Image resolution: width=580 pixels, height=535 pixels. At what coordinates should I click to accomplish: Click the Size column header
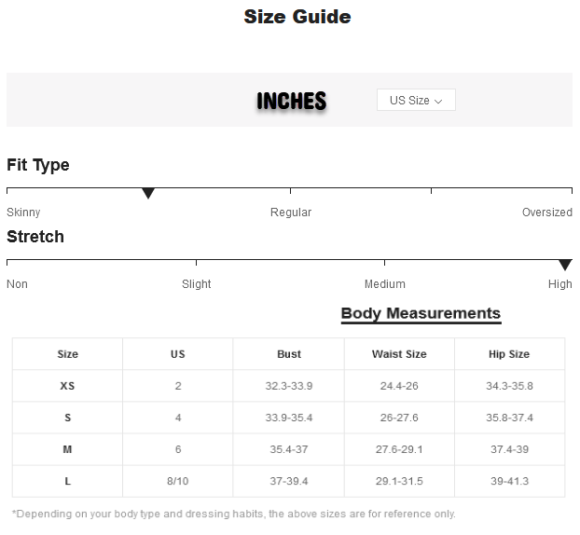(67, 354)
